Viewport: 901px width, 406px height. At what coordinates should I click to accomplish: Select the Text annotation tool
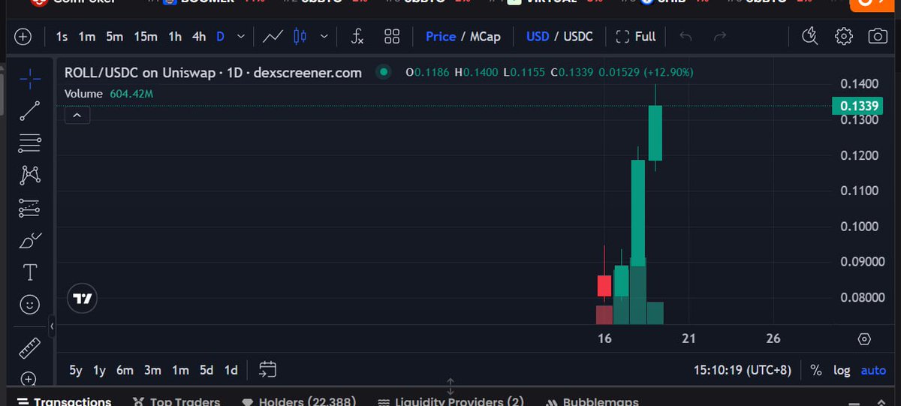click(x=30, y=272)
